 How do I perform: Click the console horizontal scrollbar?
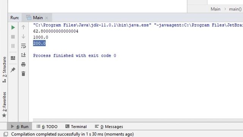[138, 120]
